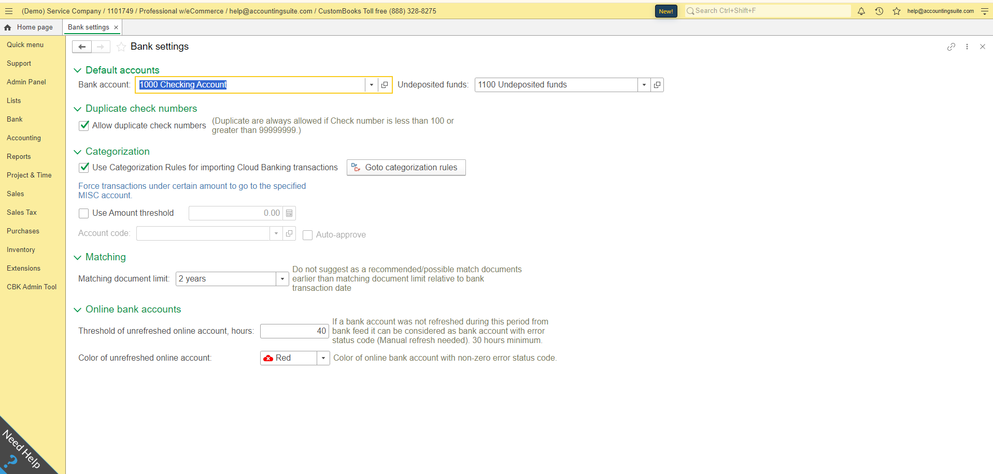Image resolution: width=993 pixels, height=474 pixels.
Task: Collapse the Matching section
Action: click(x=78, y=257)
